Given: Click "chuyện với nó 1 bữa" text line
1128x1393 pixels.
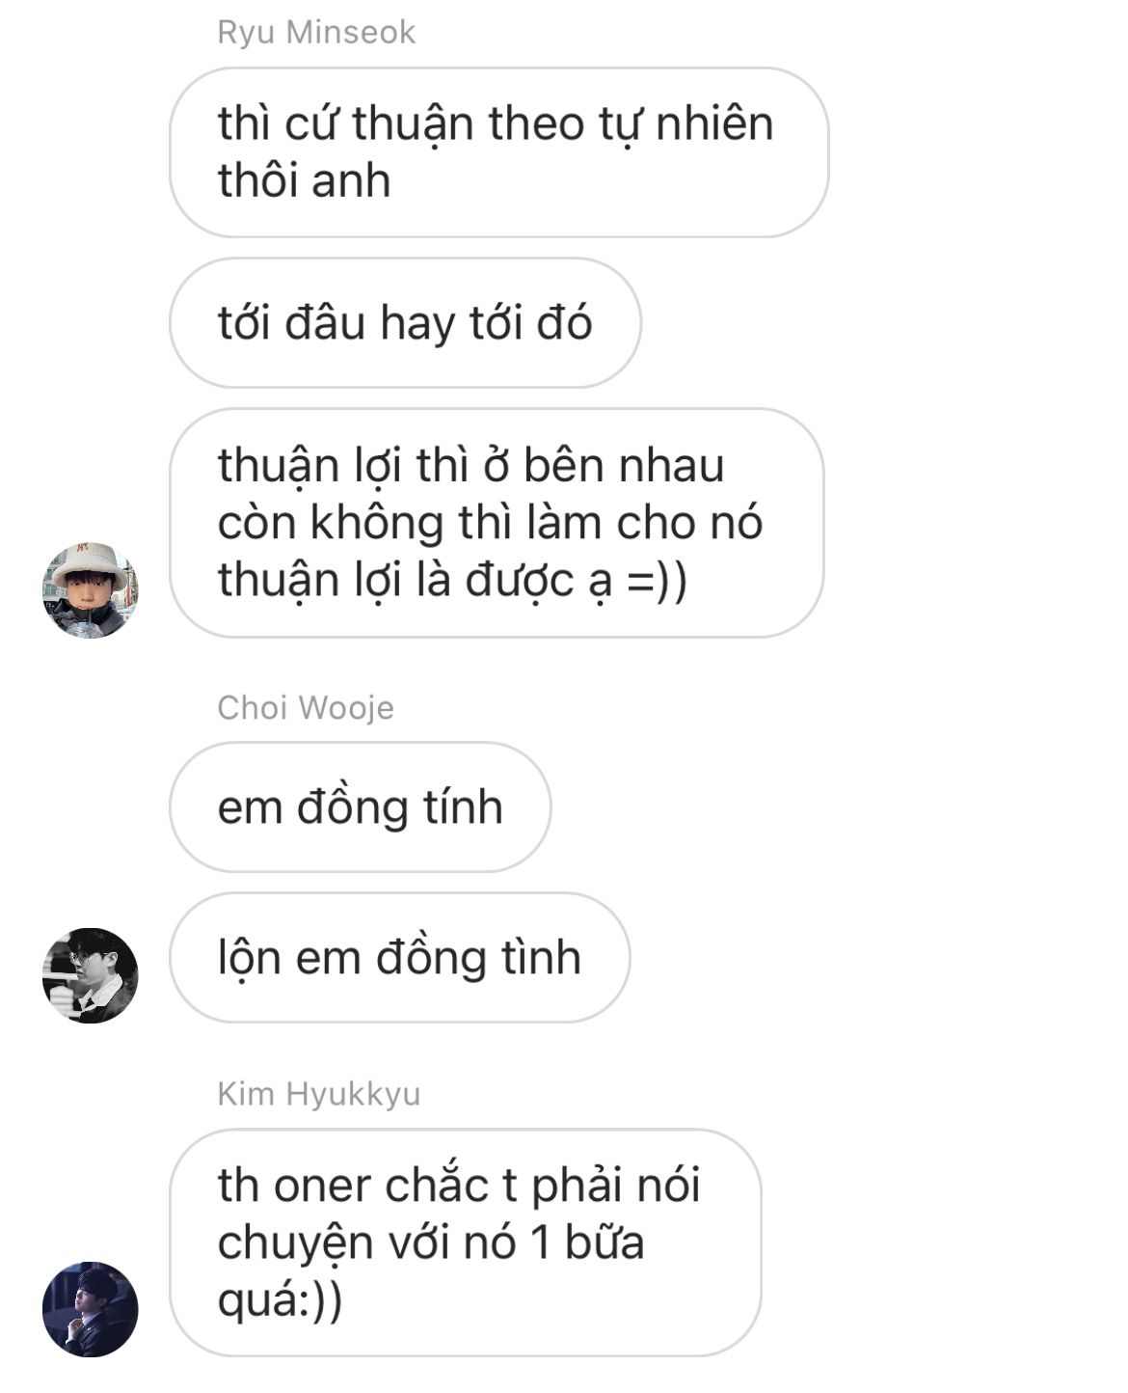Looking at the screenshot, I should [431, 1243].
